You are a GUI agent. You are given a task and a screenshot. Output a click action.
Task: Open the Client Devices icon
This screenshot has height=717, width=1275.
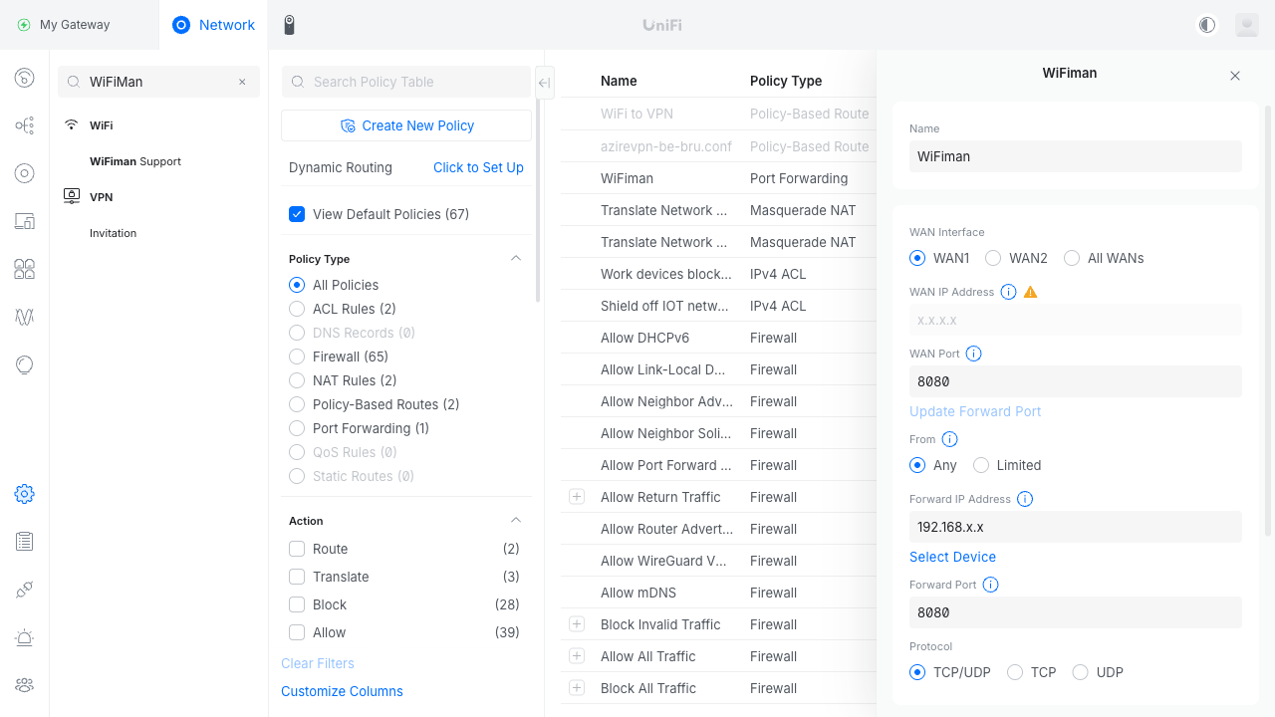25,221
